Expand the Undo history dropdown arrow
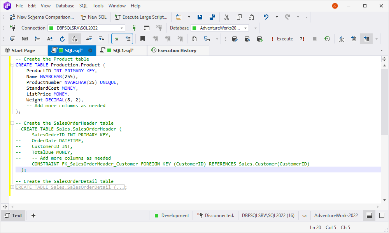Viewport: 389px width, 233px height. click(x=277, y=17)
